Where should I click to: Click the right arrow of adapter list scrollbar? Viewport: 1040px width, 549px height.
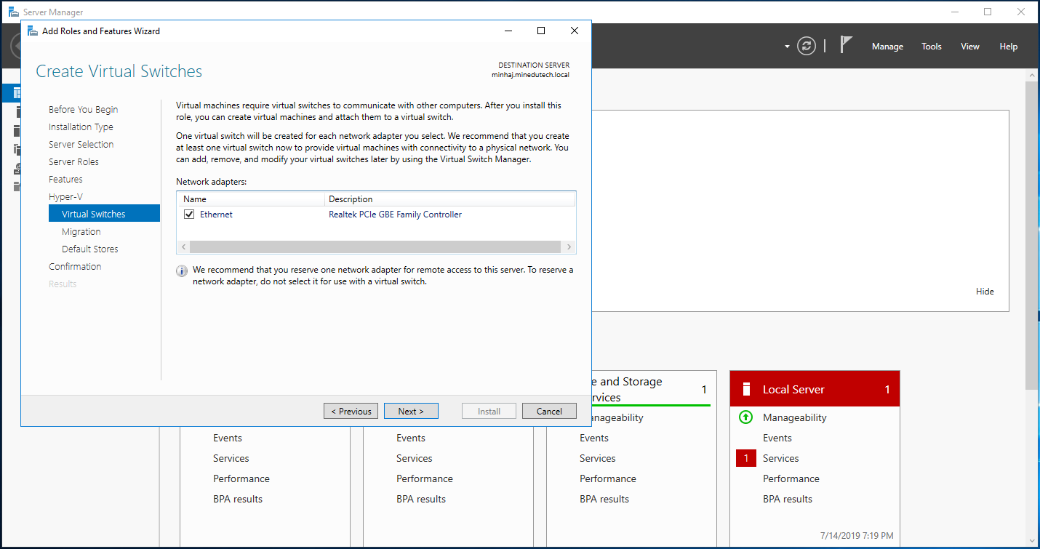[x=569, y=247]
